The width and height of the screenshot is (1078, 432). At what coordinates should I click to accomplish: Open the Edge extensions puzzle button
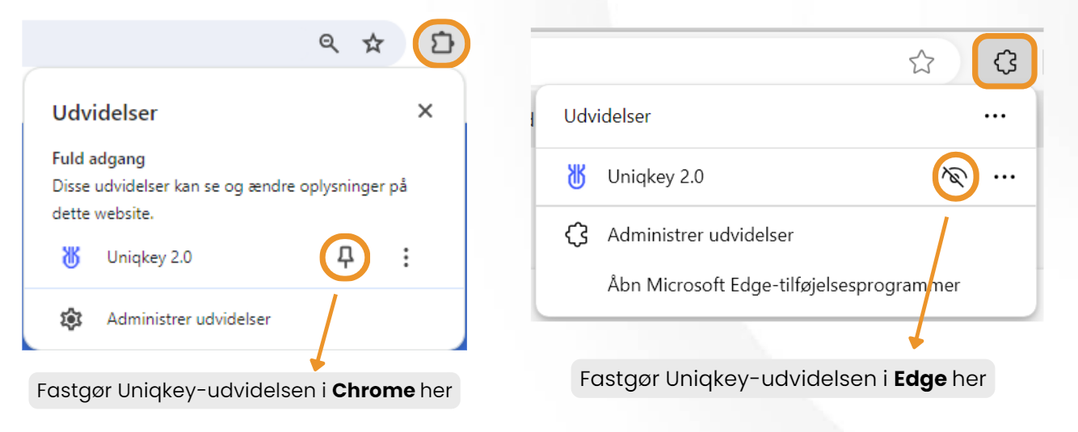(x=1005, y=61)
